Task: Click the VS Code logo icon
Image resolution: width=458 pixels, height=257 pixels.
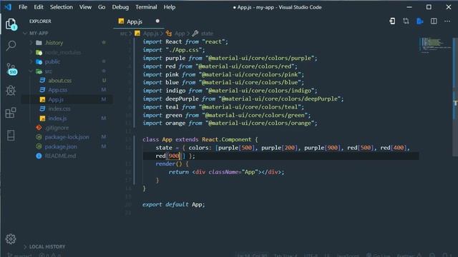Action: [x=8, y=6]
